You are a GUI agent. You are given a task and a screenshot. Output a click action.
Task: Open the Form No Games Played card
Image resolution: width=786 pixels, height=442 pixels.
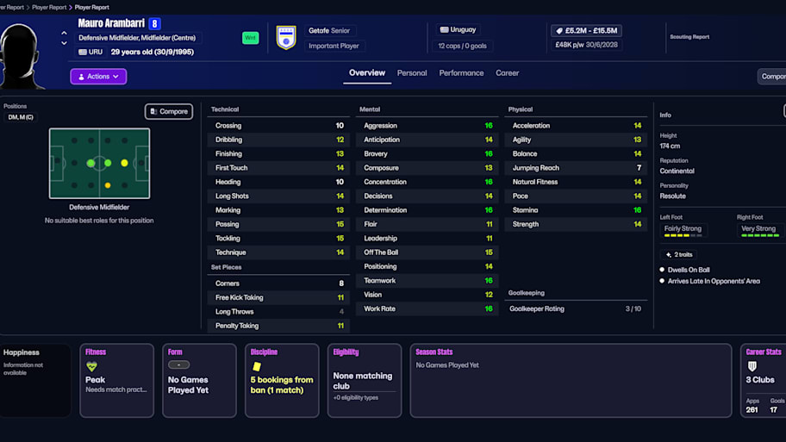(199, 380)
